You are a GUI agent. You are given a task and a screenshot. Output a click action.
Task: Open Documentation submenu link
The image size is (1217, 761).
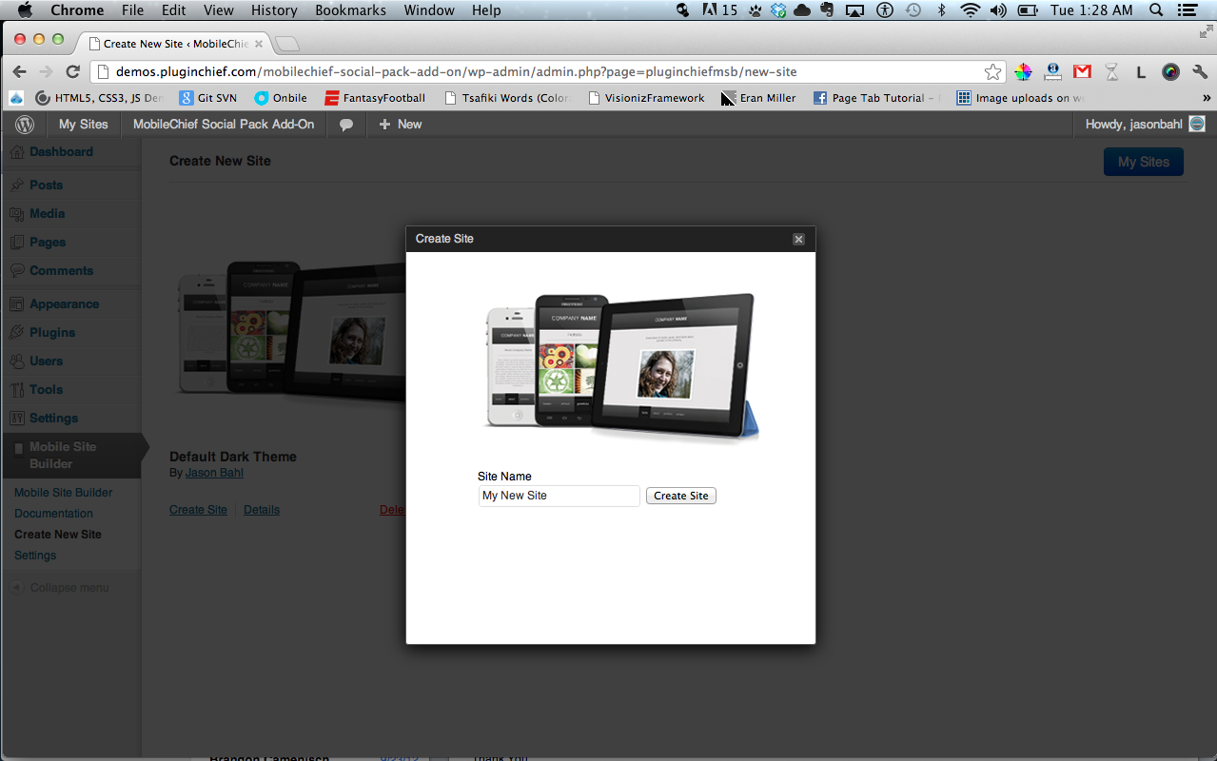tap(53, 514)
